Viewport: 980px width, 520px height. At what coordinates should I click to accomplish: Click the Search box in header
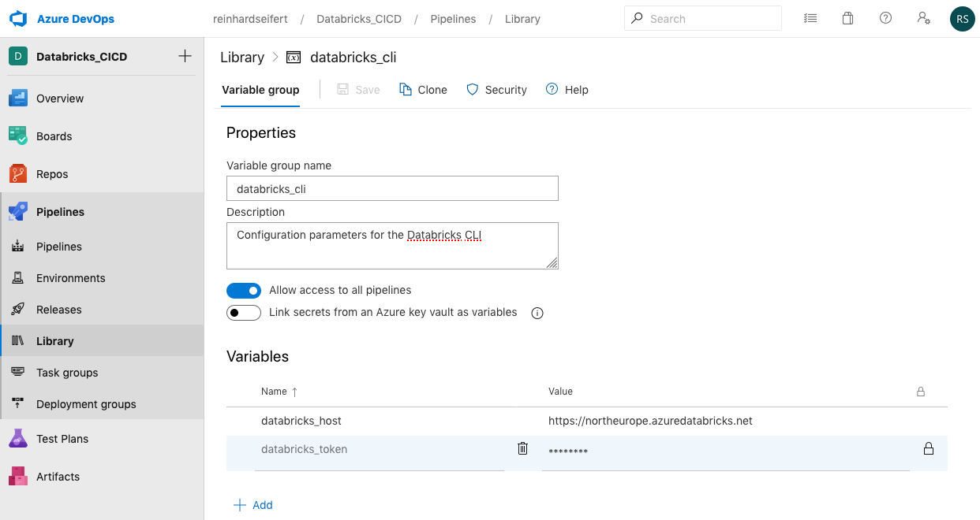coord(703,18)
